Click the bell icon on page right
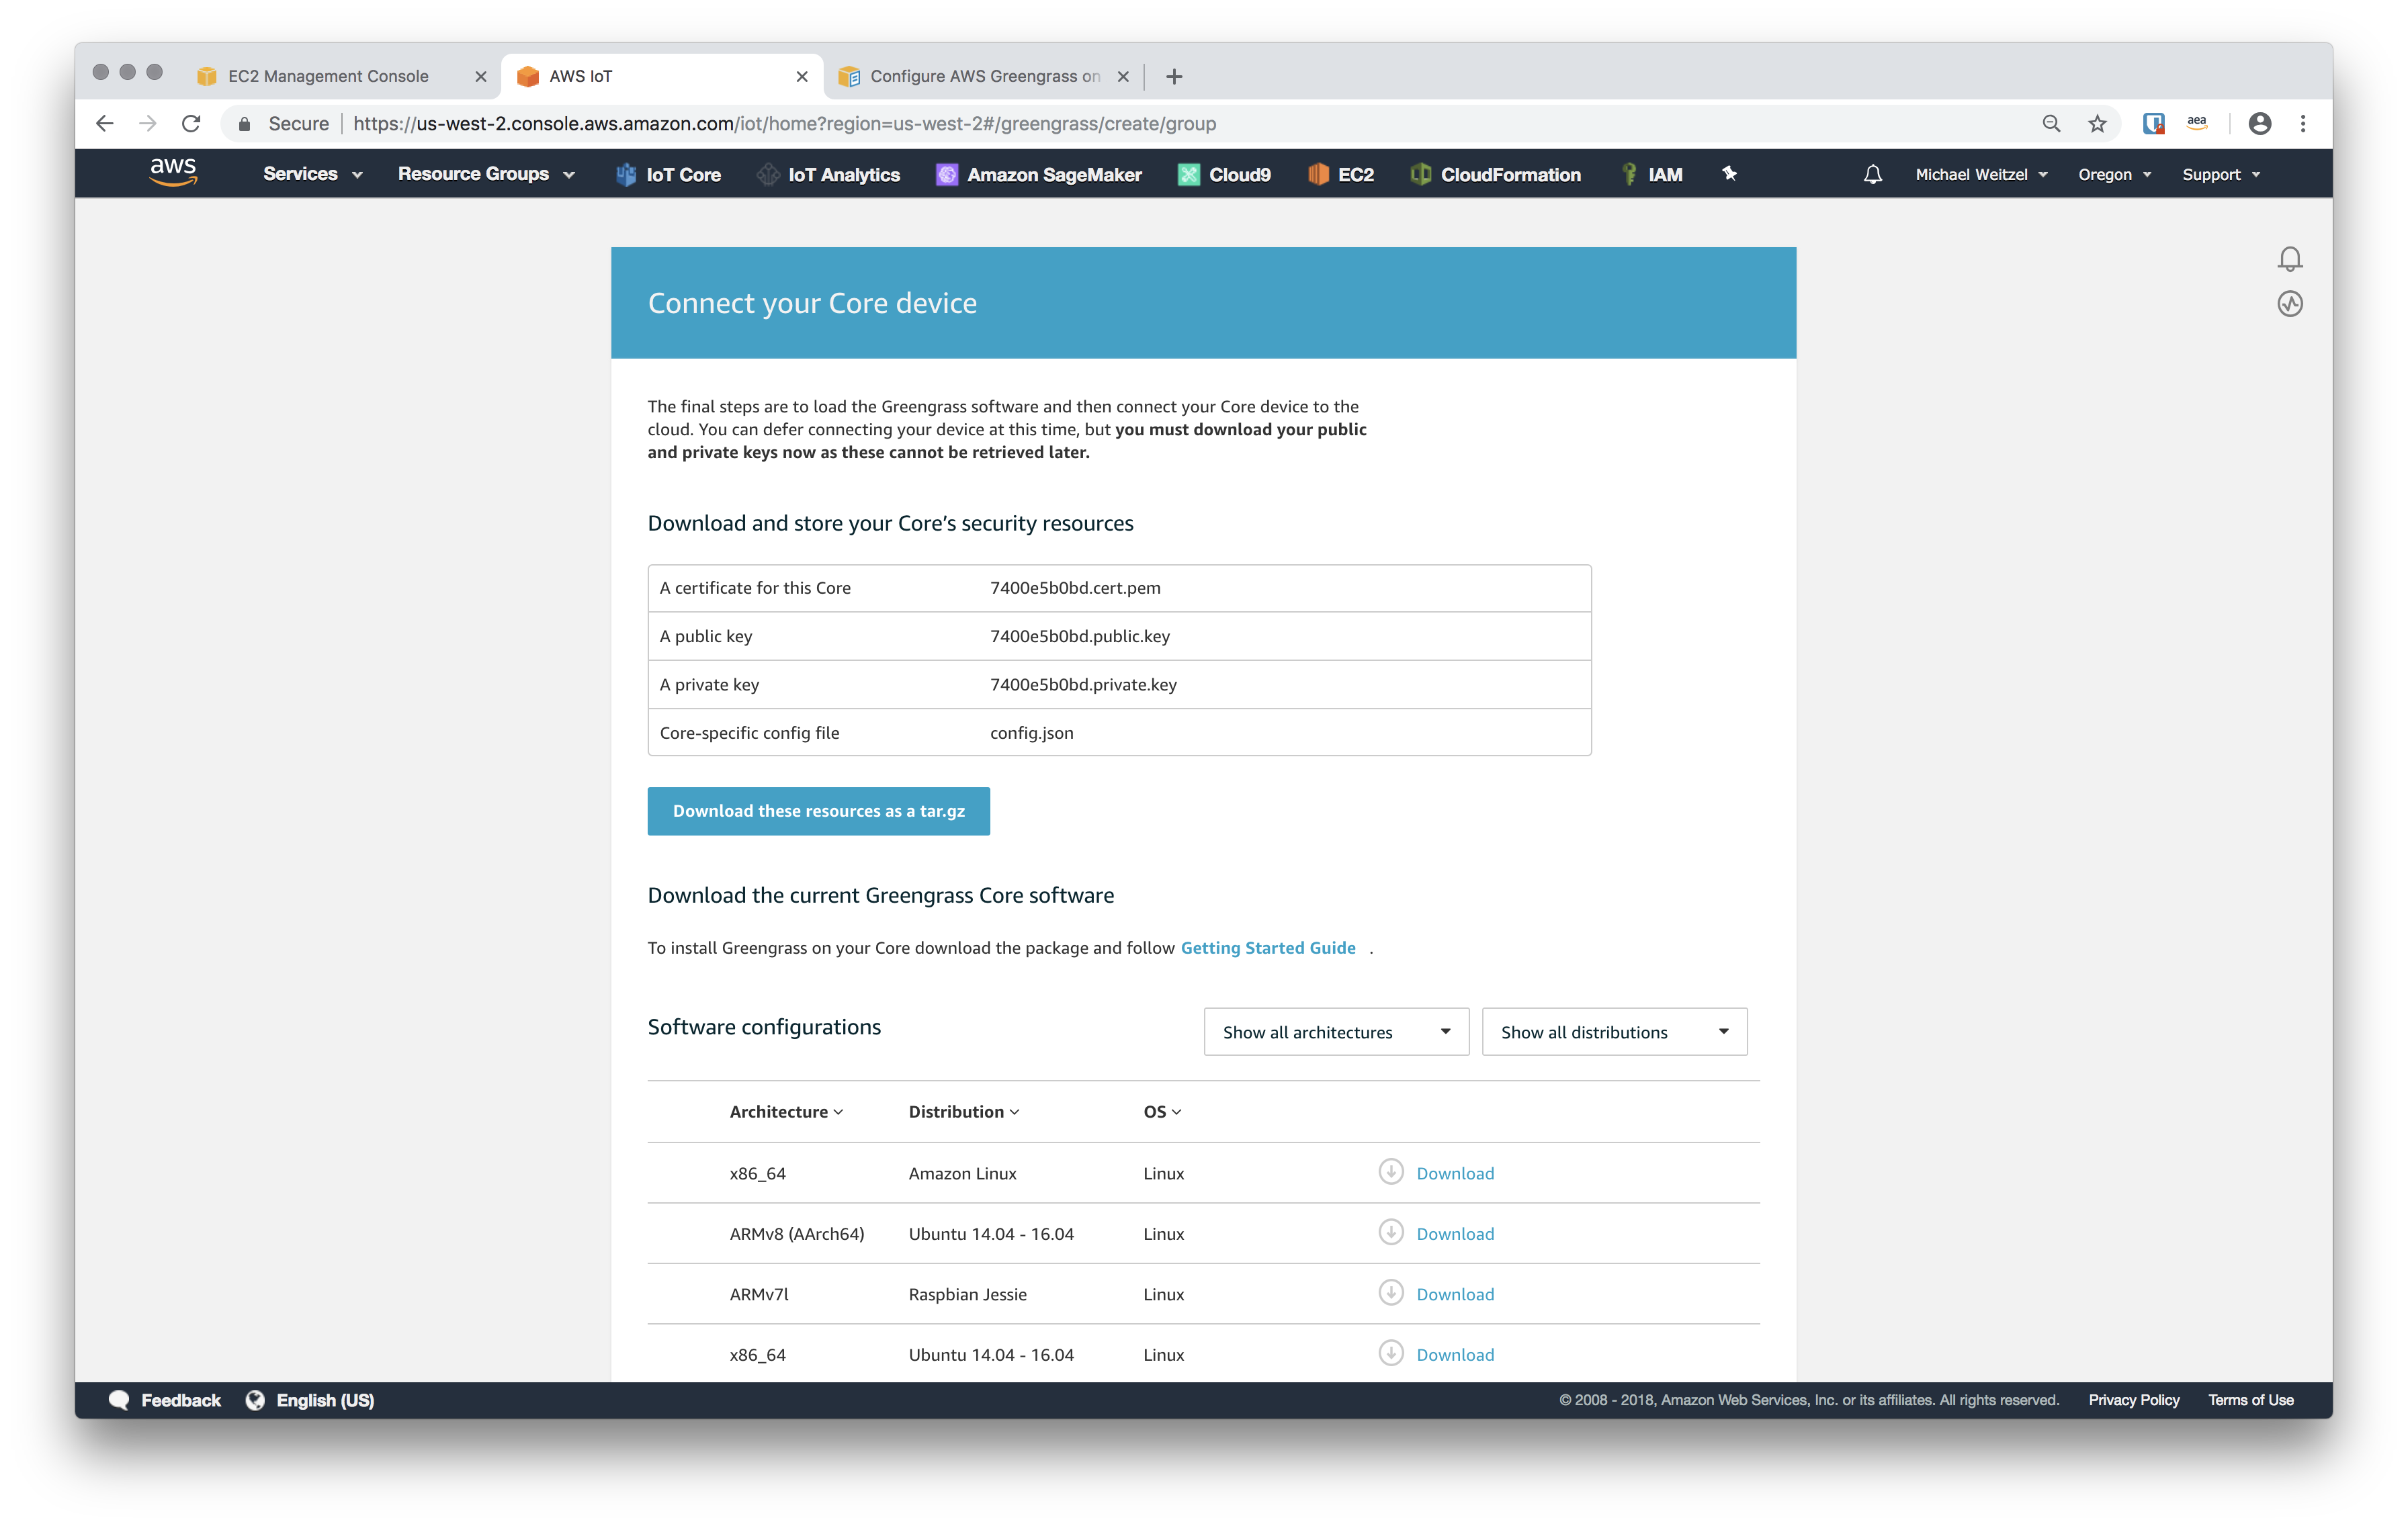This screenshot has width=2408, height=1526. pos(2289,259)
